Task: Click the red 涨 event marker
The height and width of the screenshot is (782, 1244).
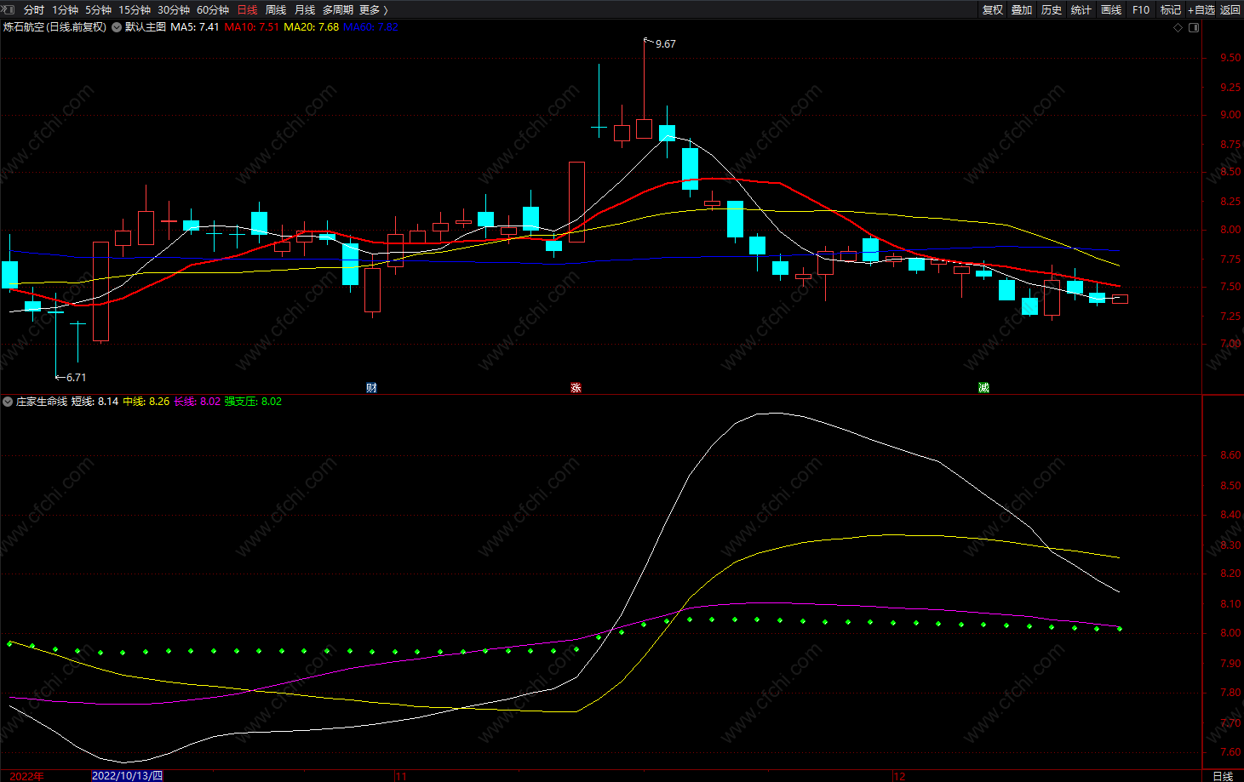Action: pos(576,388)
